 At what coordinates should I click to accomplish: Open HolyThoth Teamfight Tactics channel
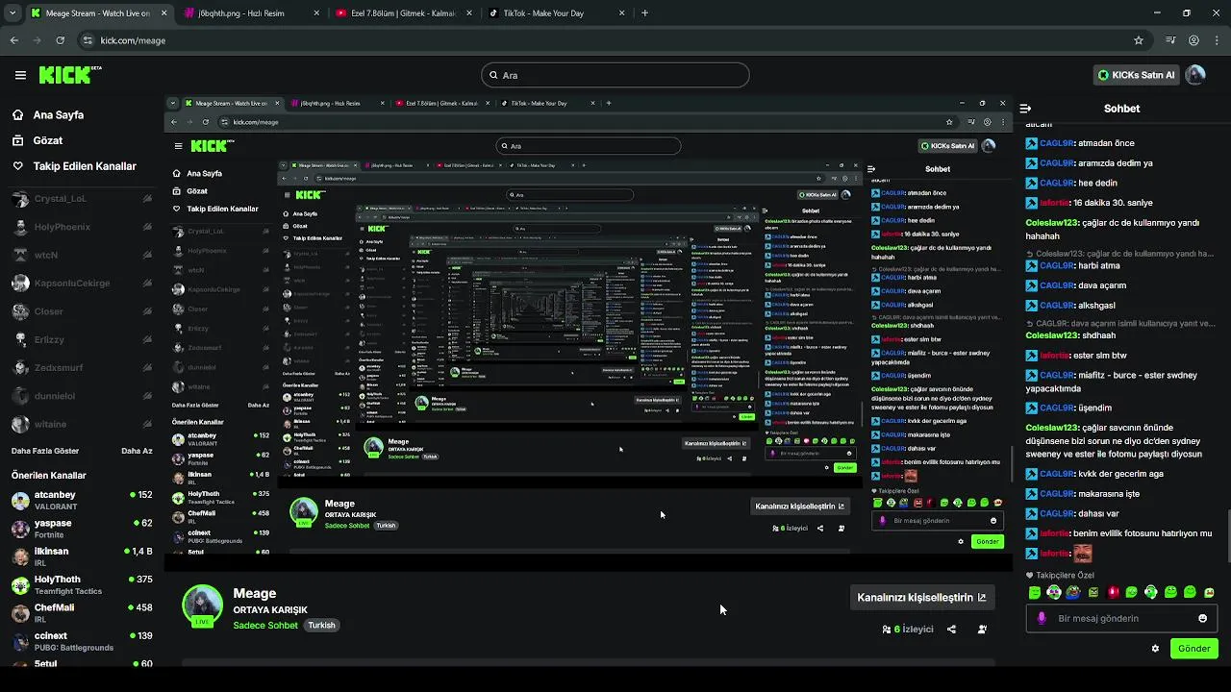click(x=82, y=584)
